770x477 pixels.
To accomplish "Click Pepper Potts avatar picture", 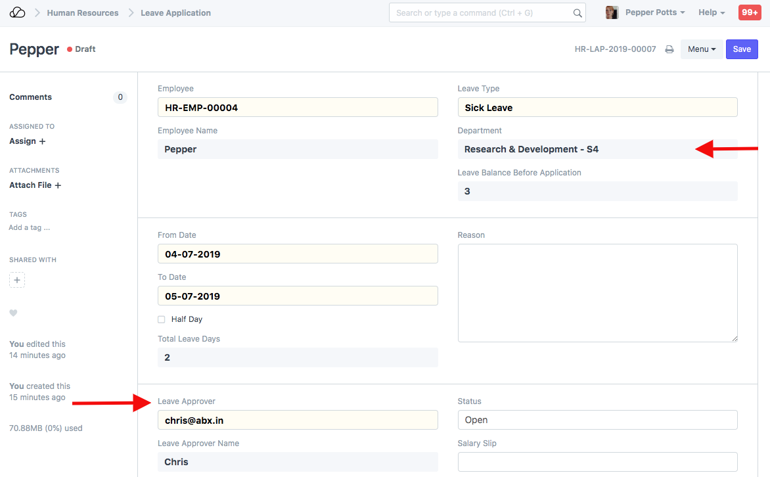I will [x=612, y=12].
